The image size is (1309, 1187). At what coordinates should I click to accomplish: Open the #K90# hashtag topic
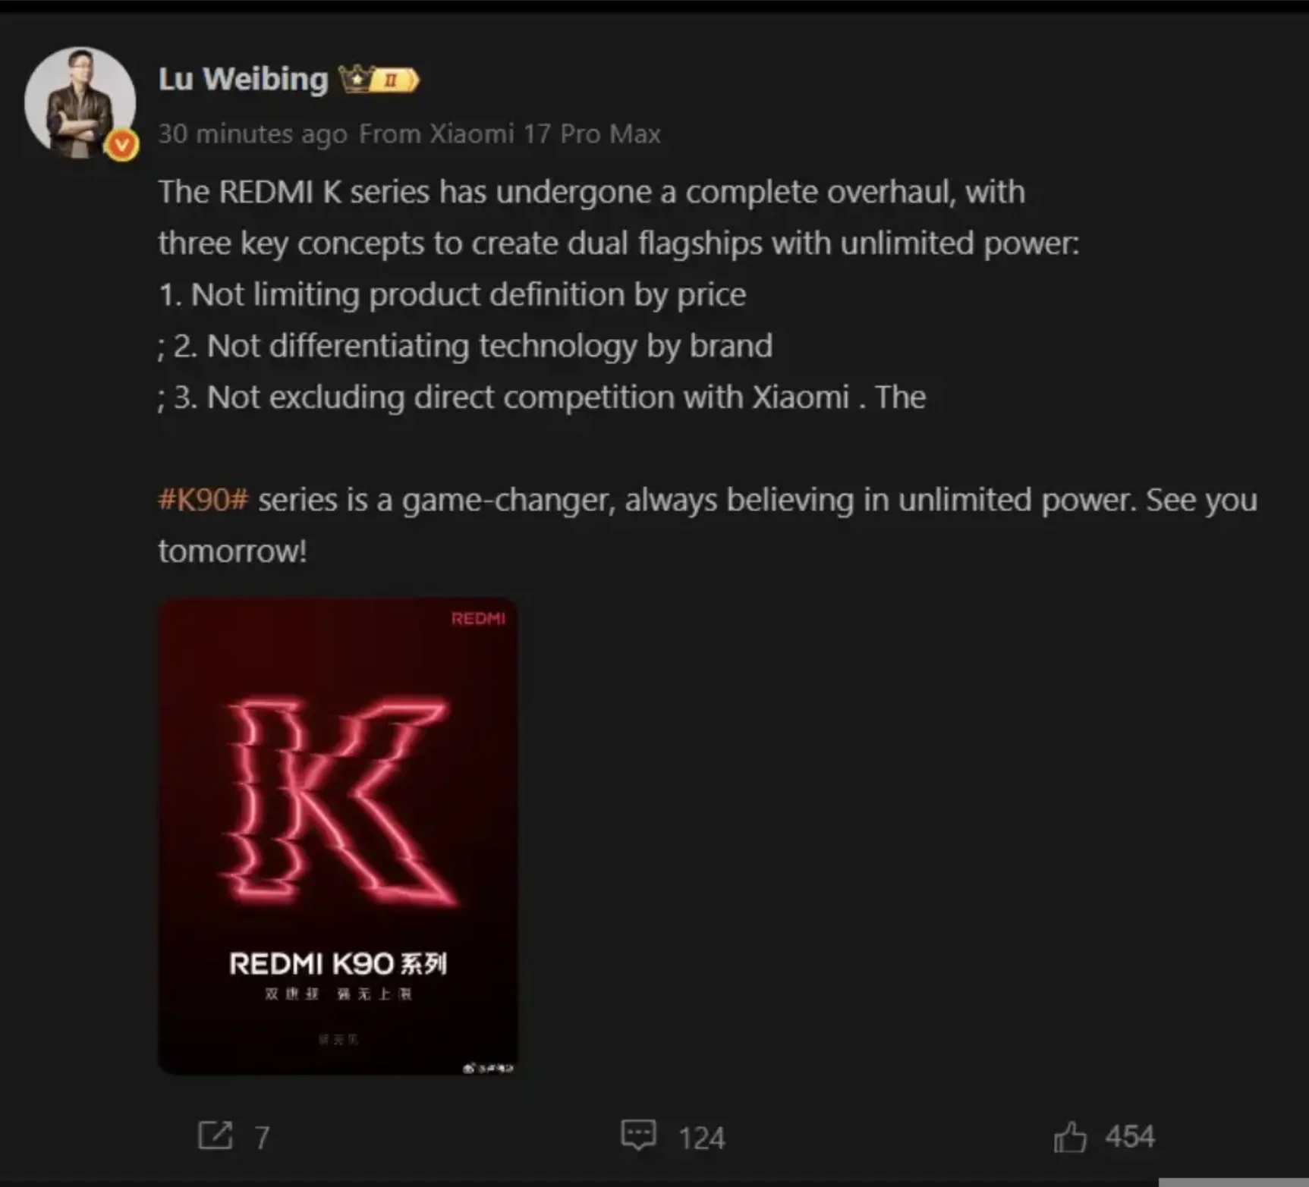click(x=203, y=500)
